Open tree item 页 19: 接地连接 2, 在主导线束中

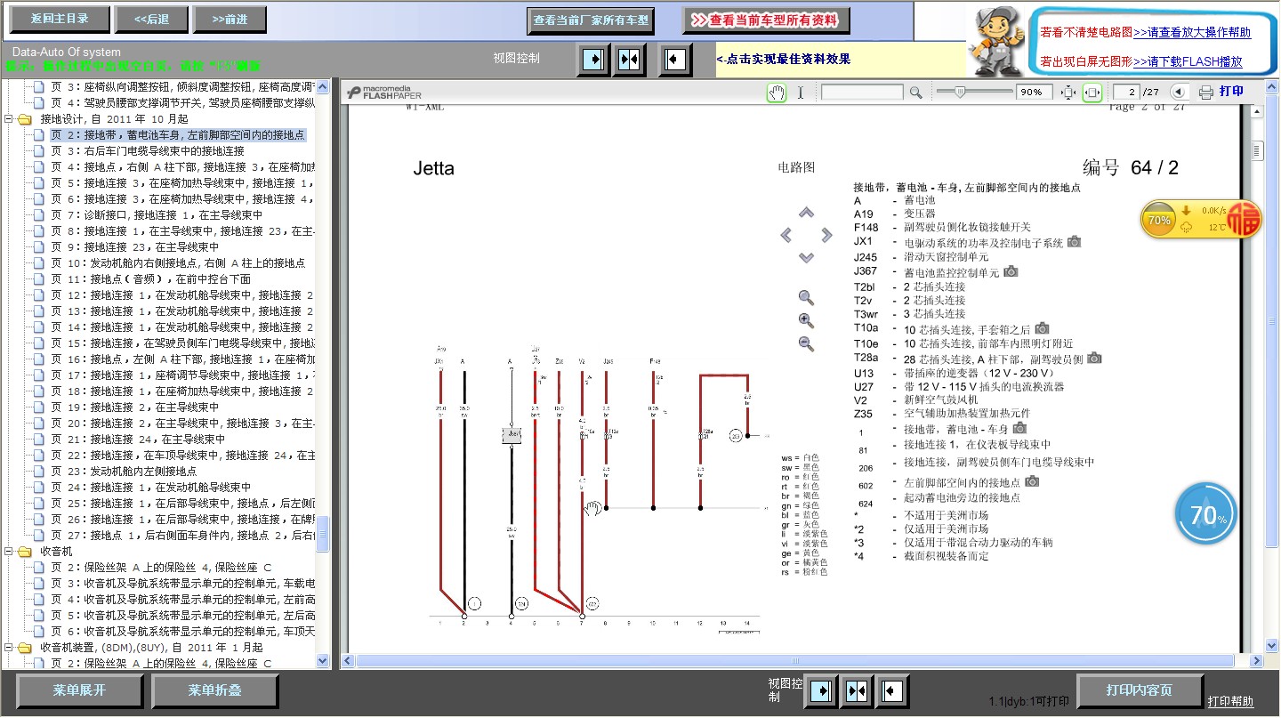coord(133,407)
